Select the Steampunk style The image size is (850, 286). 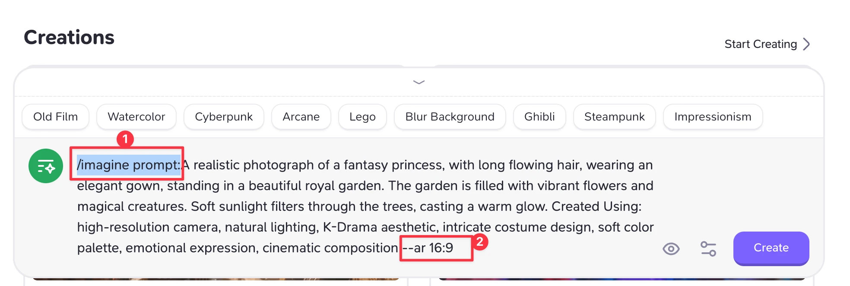(x=614, y=117)
